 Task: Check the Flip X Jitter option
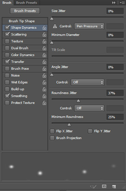tap(52, 131)
